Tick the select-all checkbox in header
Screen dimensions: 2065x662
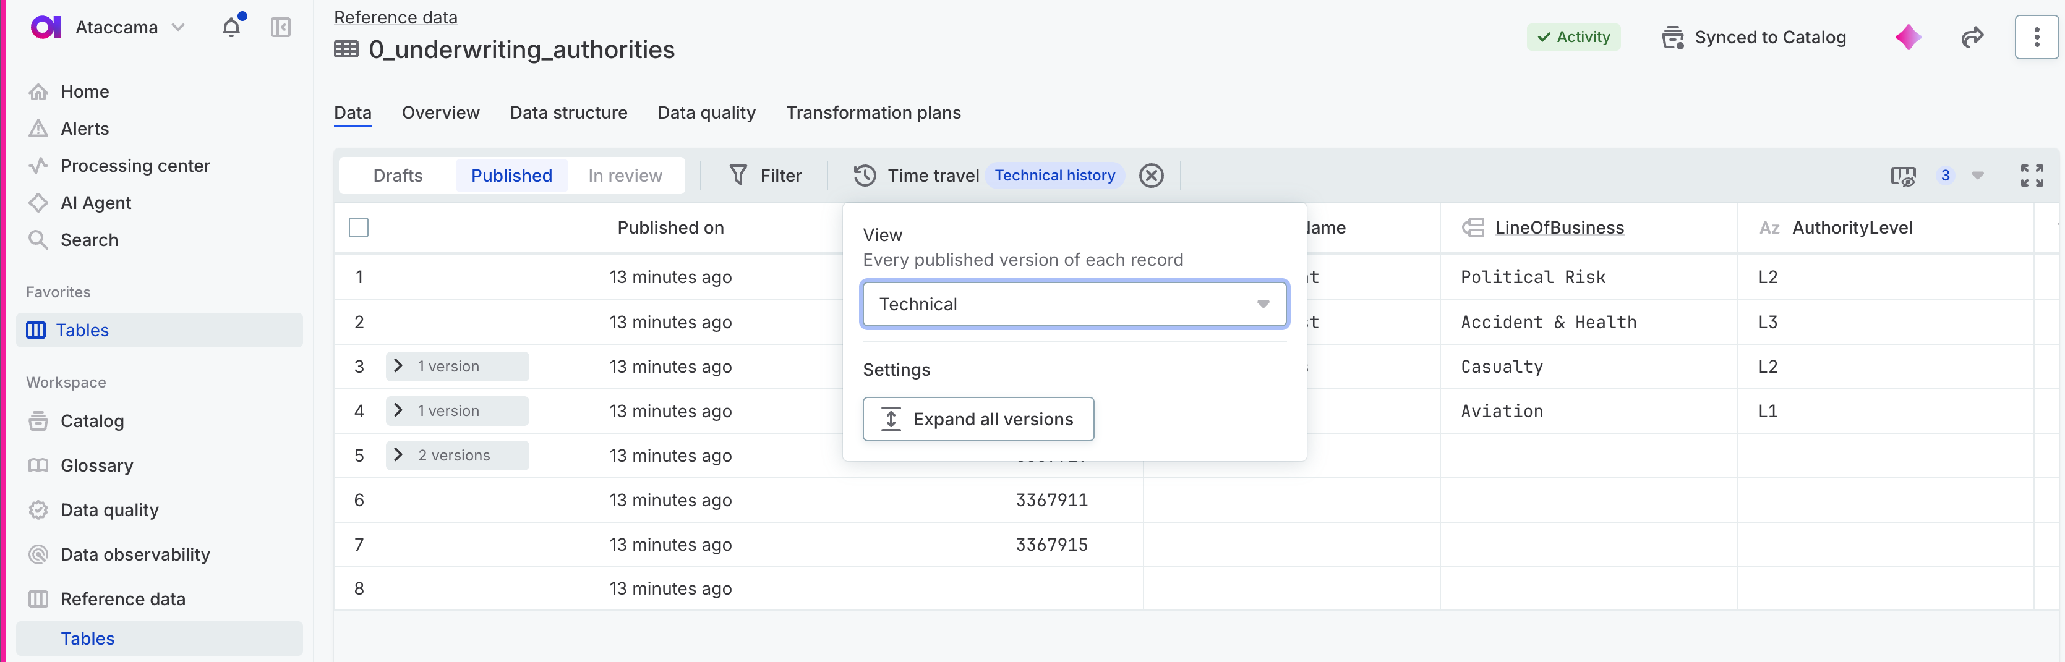(x=359, y=227)
